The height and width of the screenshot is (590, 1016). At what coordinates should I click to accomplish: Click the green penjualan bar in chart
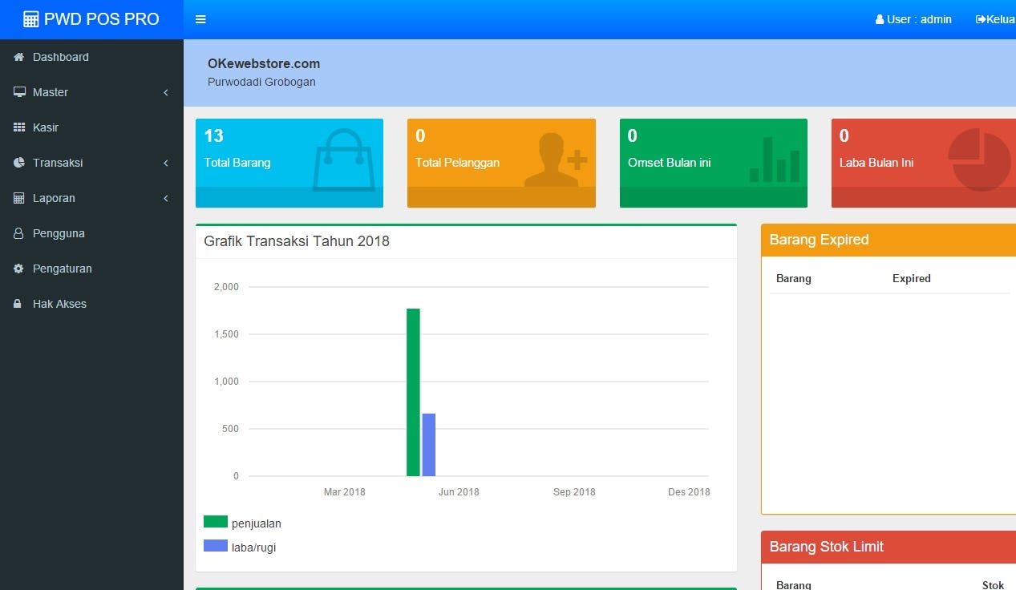point(413,392)
